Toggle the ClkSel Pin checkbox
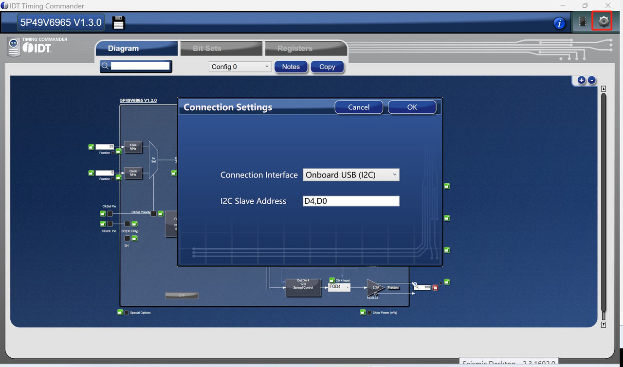Screen dimensions: 623x367 [x=110, y=213]
